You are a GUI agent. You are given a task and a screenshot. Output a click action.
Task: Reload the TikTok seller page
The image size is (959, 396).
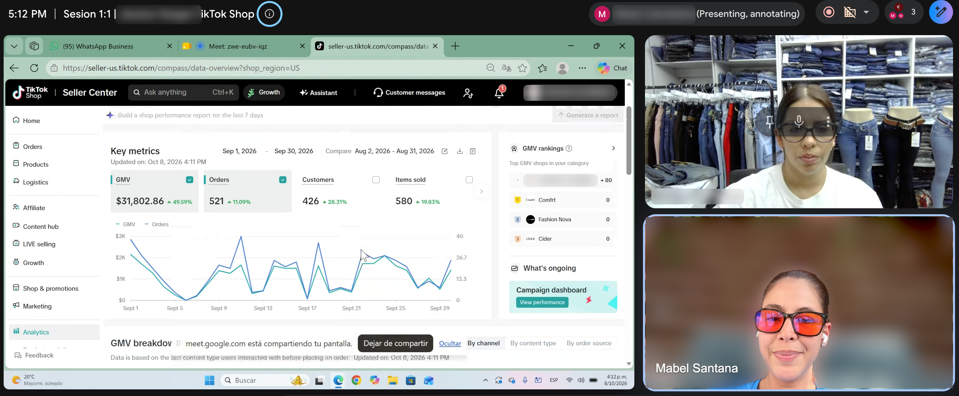pos(34,68)
